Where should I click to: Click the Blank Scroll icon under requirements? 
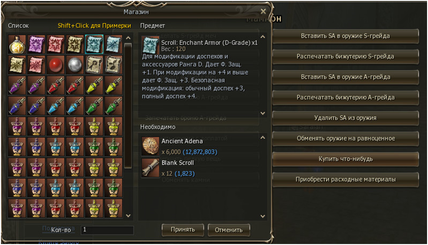pos(150,168)
